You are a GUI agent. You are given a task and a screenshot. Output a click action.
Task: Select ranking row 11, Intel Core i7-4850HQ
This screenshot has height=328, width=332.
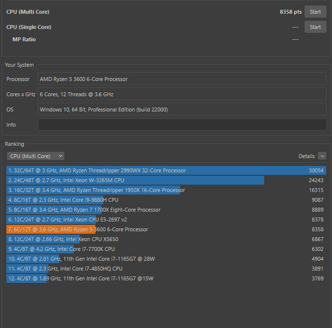point(166,269)
